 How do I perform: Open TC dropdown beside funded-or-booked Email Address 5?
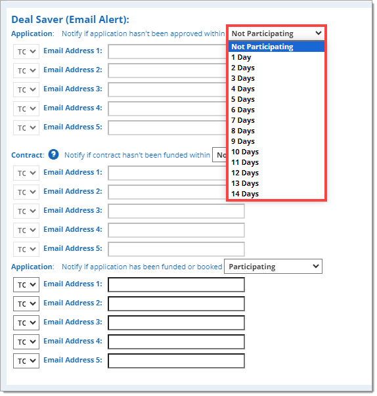[26, 361]
